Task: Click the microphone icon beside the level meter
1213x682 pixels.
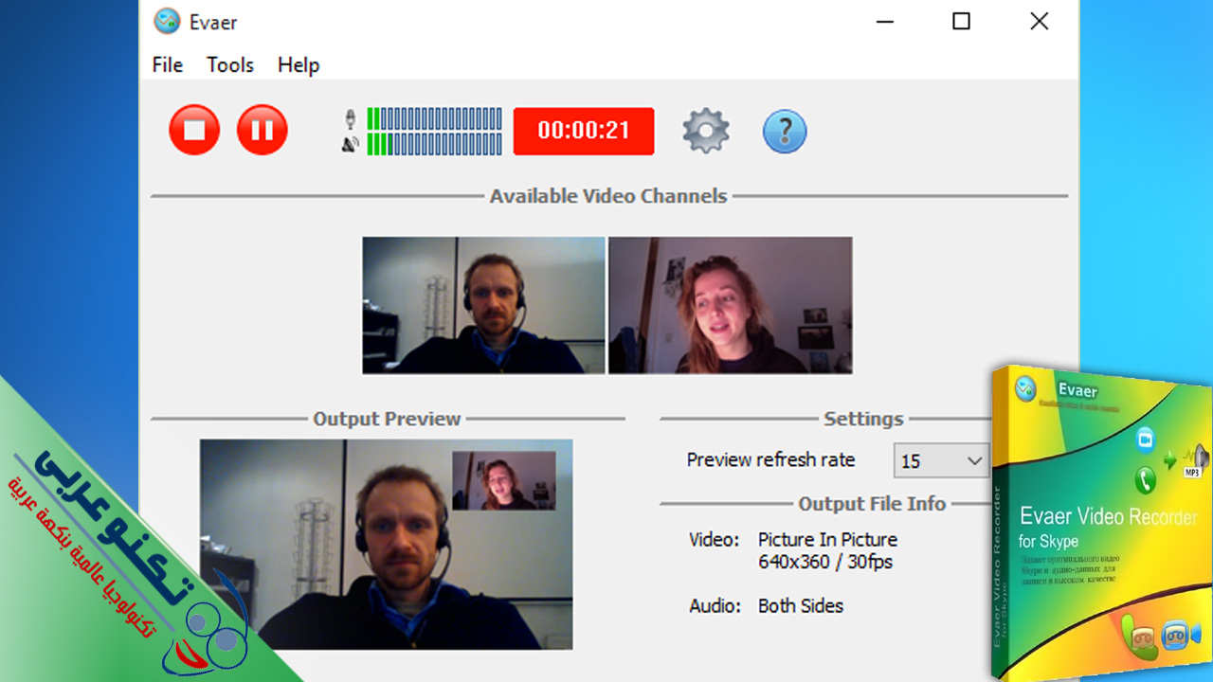Action: coord(351,119)
